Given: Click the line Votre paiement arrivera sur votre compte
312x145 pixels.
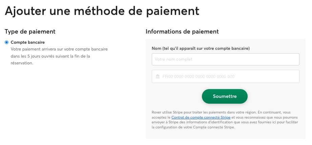Looking at the screenshot, I should point(59,49).
